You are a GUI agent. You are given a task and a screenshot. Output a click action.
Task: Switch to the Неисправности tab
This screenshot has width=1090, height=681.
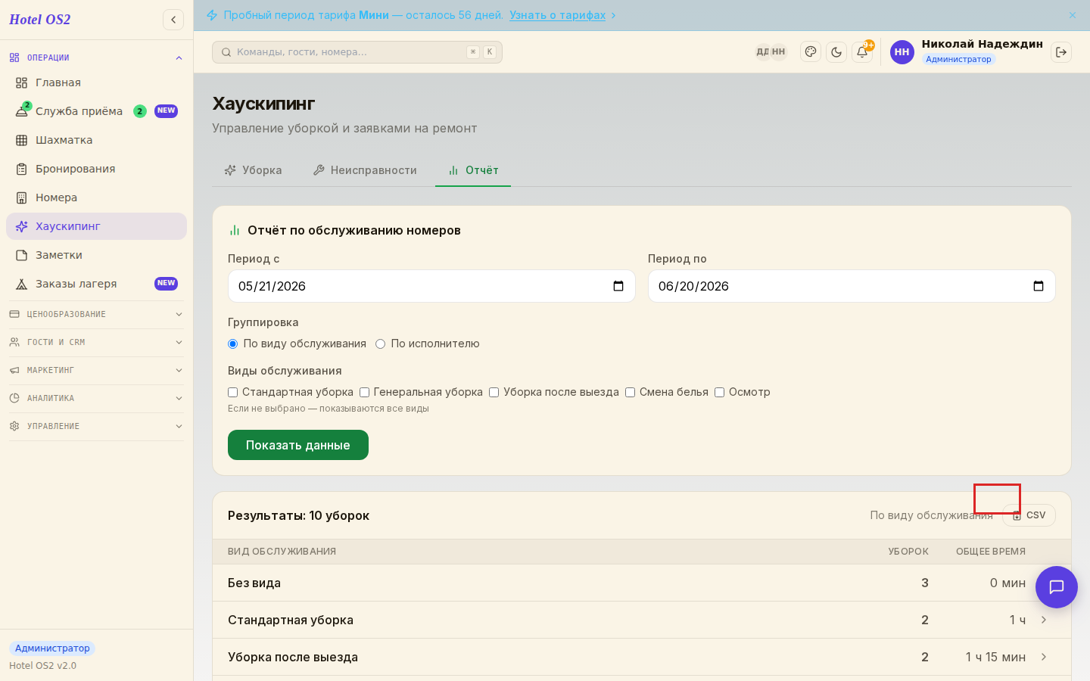[x=365, y=170]
